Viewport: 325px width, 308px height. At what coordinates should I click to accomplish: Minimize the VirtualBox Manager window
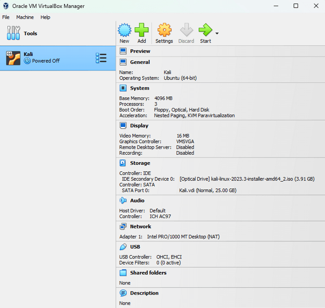point(276,6)
